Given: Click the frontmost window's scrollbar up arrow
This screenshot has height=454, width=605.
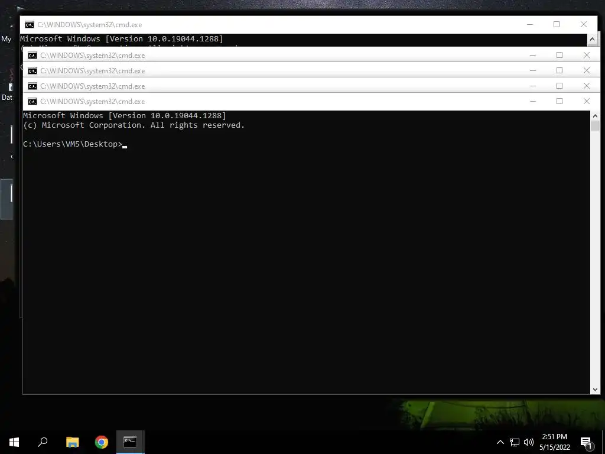Looking at the screenshot, I should 595,115.
